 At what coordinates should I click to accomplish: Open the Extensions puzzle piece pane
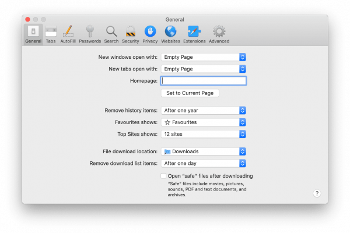[194, 34]
